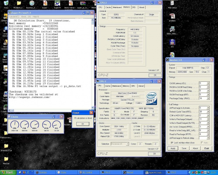Open the globe download desktop icon

[x=32, y=3]
